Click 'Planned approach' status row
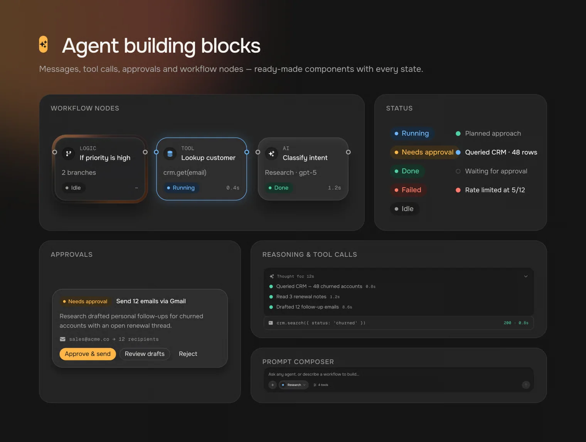 [488, 133]
